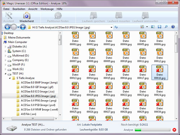Open the address path dropdown

point(111,27)
